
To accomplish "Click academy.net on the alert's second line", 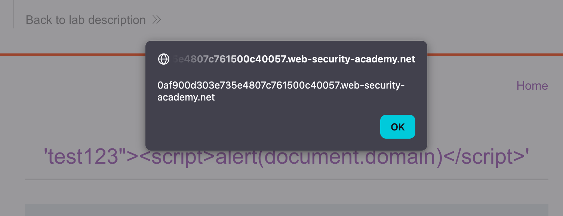I will [x=186, y=98].
